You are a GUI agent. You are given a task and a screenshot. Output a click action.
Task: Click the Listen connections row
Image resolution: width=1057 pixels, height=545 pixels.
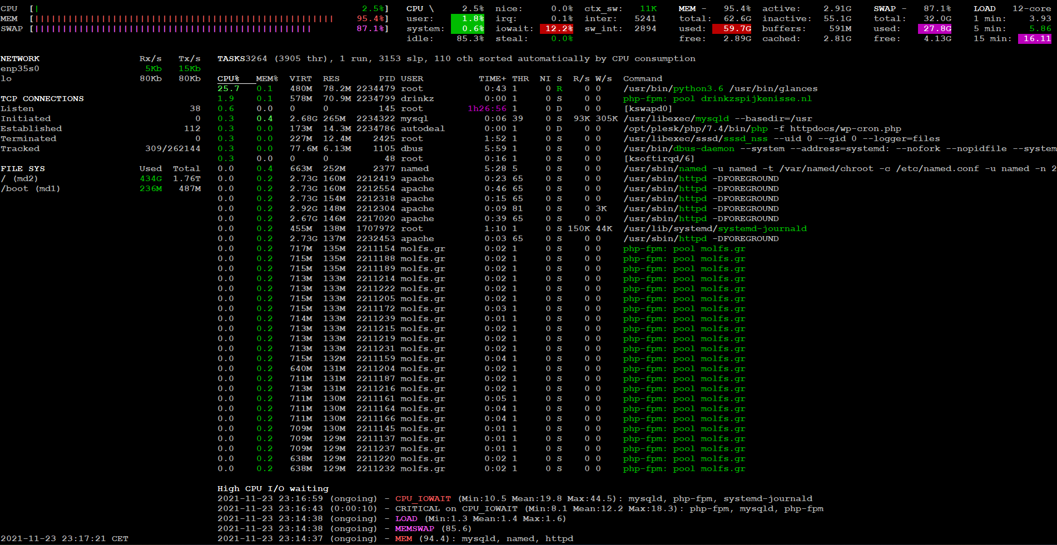pyautogui.click(x=101, y=109)
